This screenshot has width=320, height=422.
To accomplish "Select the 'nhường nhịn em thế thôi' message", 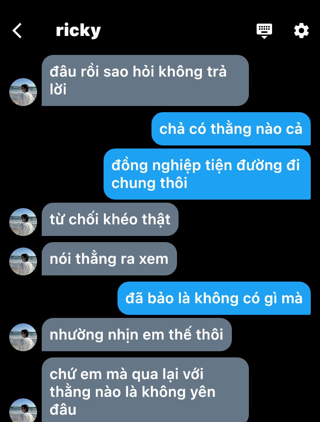I will pos(136,335).
